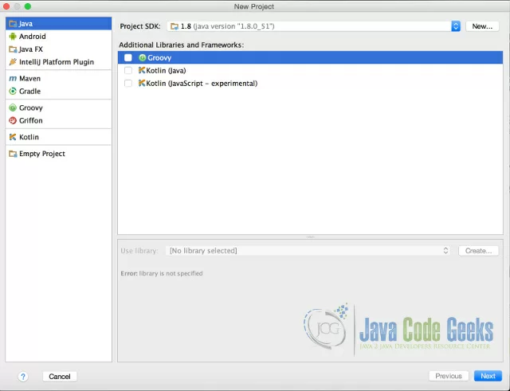Pick Gradle project type

point(58,92)
